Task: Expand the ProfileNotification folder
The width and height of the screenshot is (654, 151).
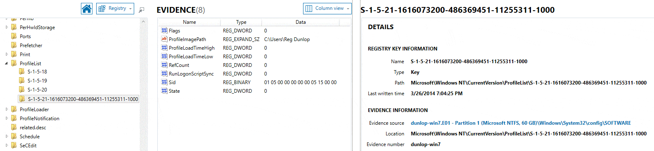Action: pos(7,119)
